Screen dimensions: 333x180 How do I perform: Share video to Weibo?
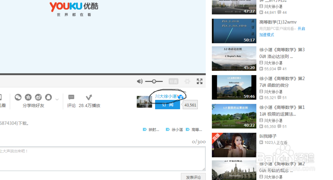click(x=38, y=97)
